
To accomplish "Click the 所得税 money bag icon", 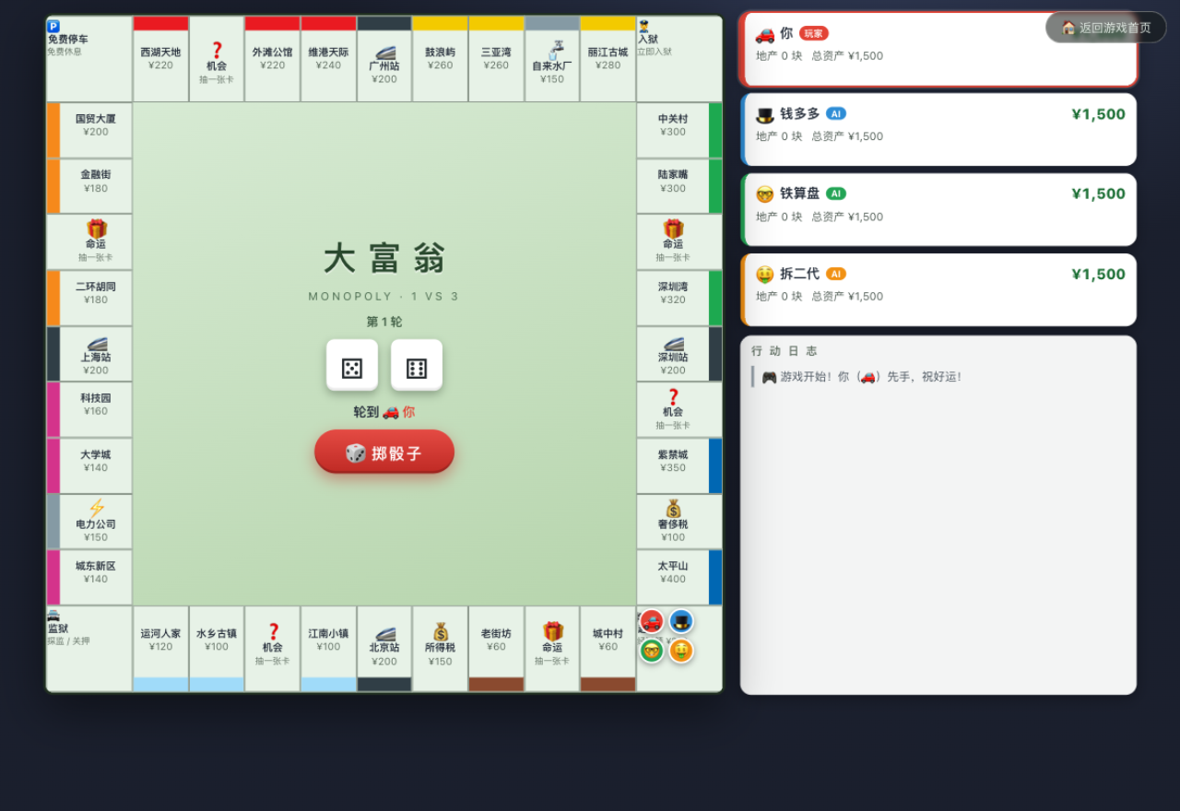I will (x=441, y=631).
